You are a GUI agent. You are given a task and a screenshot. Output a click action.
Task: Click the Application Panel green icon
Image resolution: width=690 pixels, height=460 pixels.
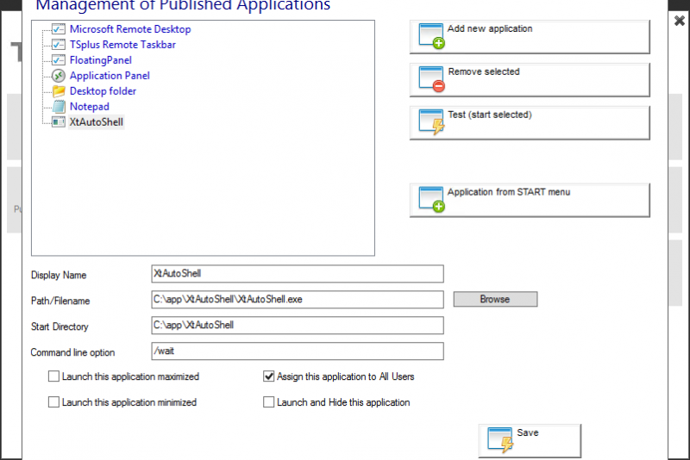[59, 76]
